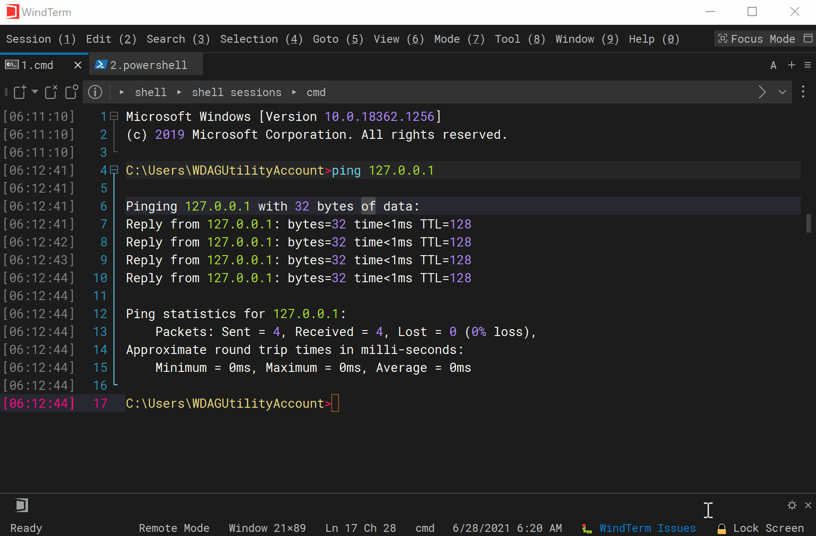
Task: Click the cmd status bar entry
Action: point(425,528)
